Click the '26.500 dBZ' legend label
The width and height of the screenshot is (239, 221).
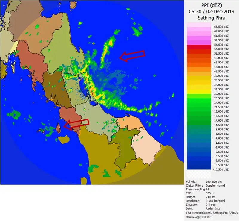(x=221, y=98)
